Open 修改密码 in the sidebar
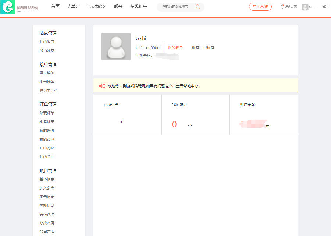 47,223
